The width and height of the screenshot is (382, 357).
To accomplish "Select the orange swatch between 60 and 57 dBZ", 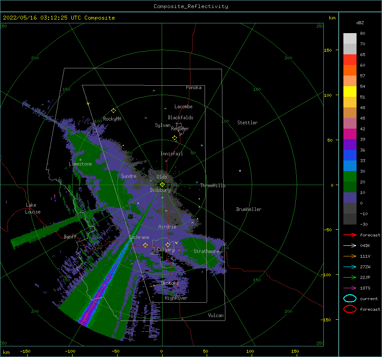I will click(x=350, y=70).
